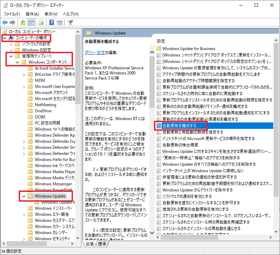This screenshot has height=255, width=280.
Task: Switch to the 拡張 tab
Action: (89, 244)
